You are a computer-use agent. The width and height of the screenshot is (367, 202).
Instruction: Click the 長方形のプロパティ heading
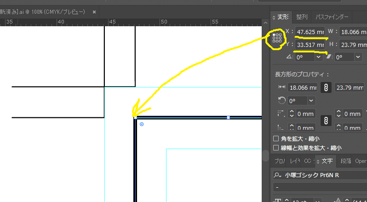(x=302, y=75)
